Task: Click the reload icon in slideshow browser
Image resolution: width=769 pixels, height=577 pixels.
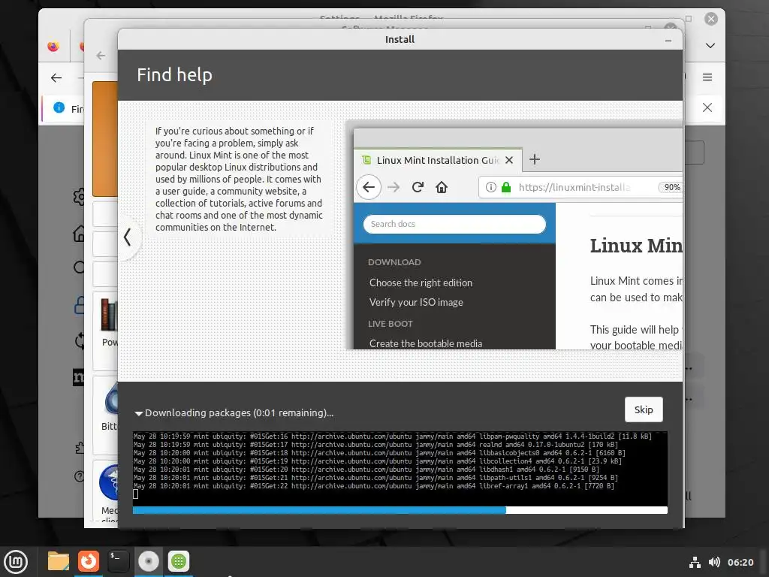Action: click(x=418, y=187)
